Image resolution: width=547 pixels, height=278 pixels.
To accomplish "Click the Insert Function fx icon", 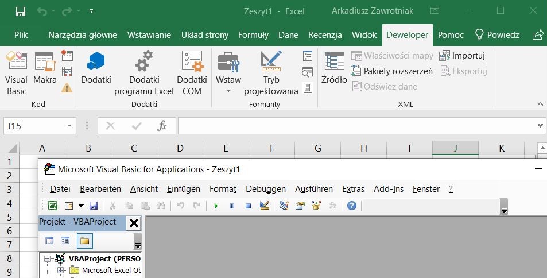I will (x=162, y=126).
